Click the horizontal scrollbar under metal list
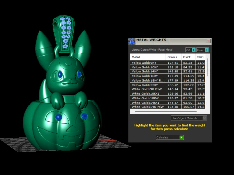The height and width of the screenshot is (175, 234). point(166,111)
